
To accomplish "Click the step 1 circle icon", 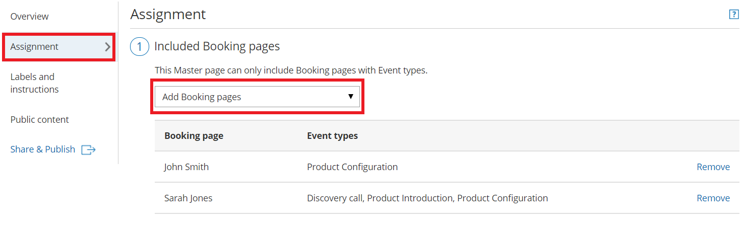I will (x=140, y=47).
